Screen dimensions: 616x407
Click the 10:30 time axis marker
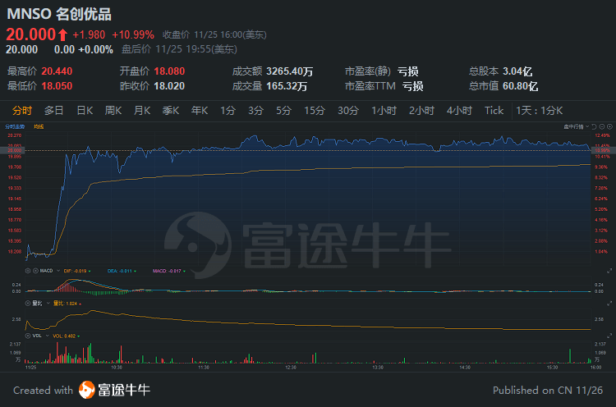pyautogui.click(x=117, y=368)
